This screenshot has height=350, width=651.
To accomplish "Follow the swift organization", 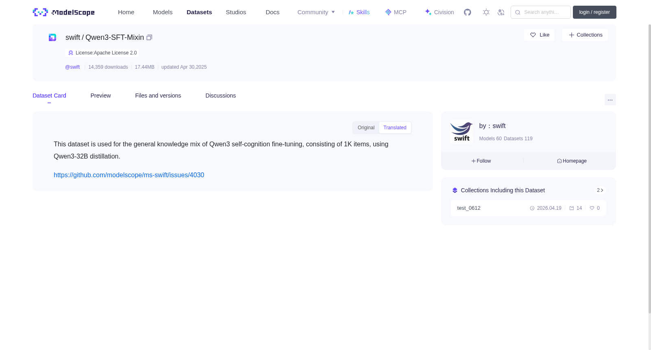I will click(x=481, y=161).
